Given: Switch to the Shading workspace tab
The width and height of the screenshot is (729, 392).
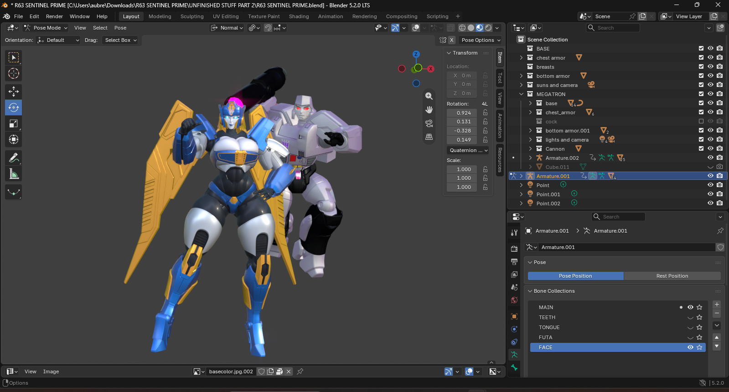Looking at the screenshot, I should coord(299,16).
